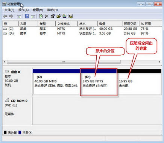
Task: Sort by the 容量 column header
Action: [110, 24]
